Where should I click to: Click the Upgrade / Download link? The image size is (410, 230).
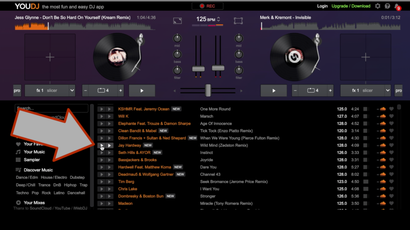(x=351, y=6)
